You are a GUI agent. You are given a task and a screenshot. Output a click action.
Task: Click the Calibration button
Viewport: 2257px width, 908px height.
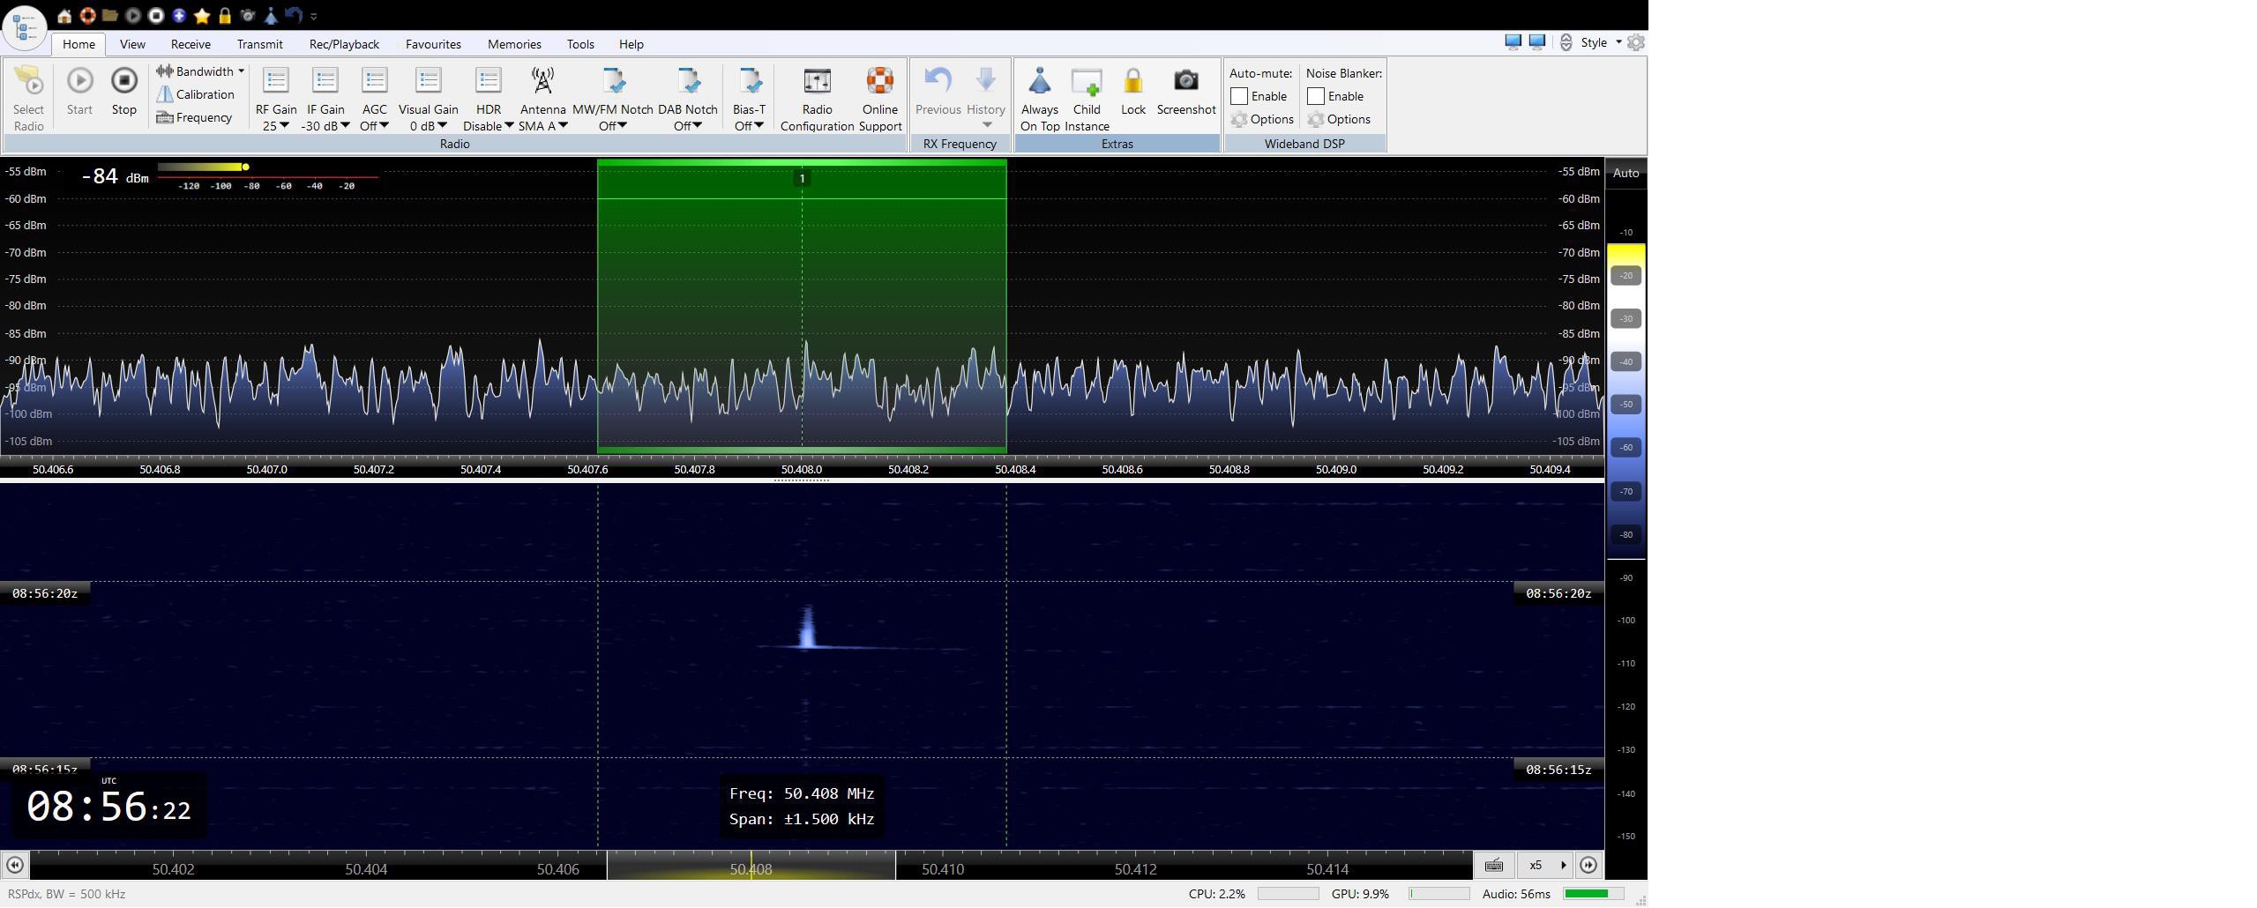pyautogui.click(x=196, y=94)
